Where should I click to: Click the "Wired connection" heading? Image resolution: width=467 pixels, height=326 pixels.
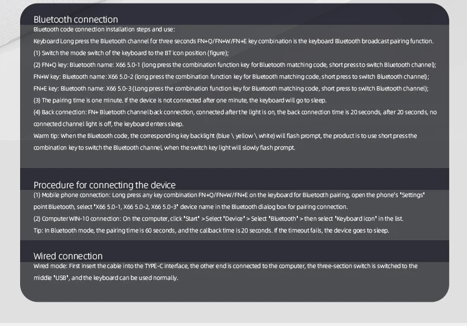[68, 256]
